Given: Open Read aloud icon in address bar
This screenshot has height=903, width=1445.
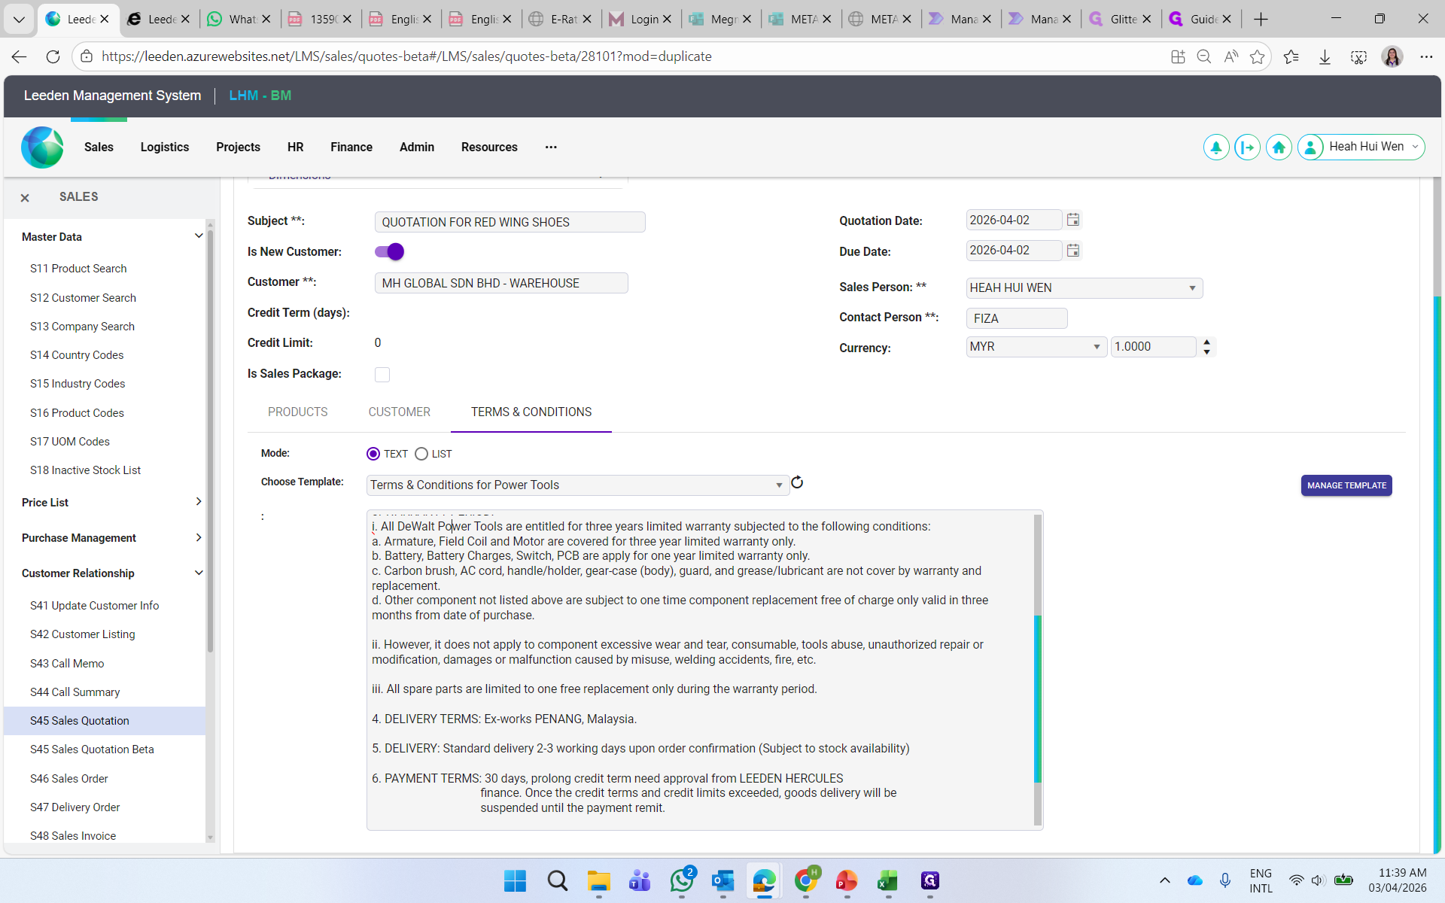Looking at the screenshot, I should click(x=1231, y=56).
